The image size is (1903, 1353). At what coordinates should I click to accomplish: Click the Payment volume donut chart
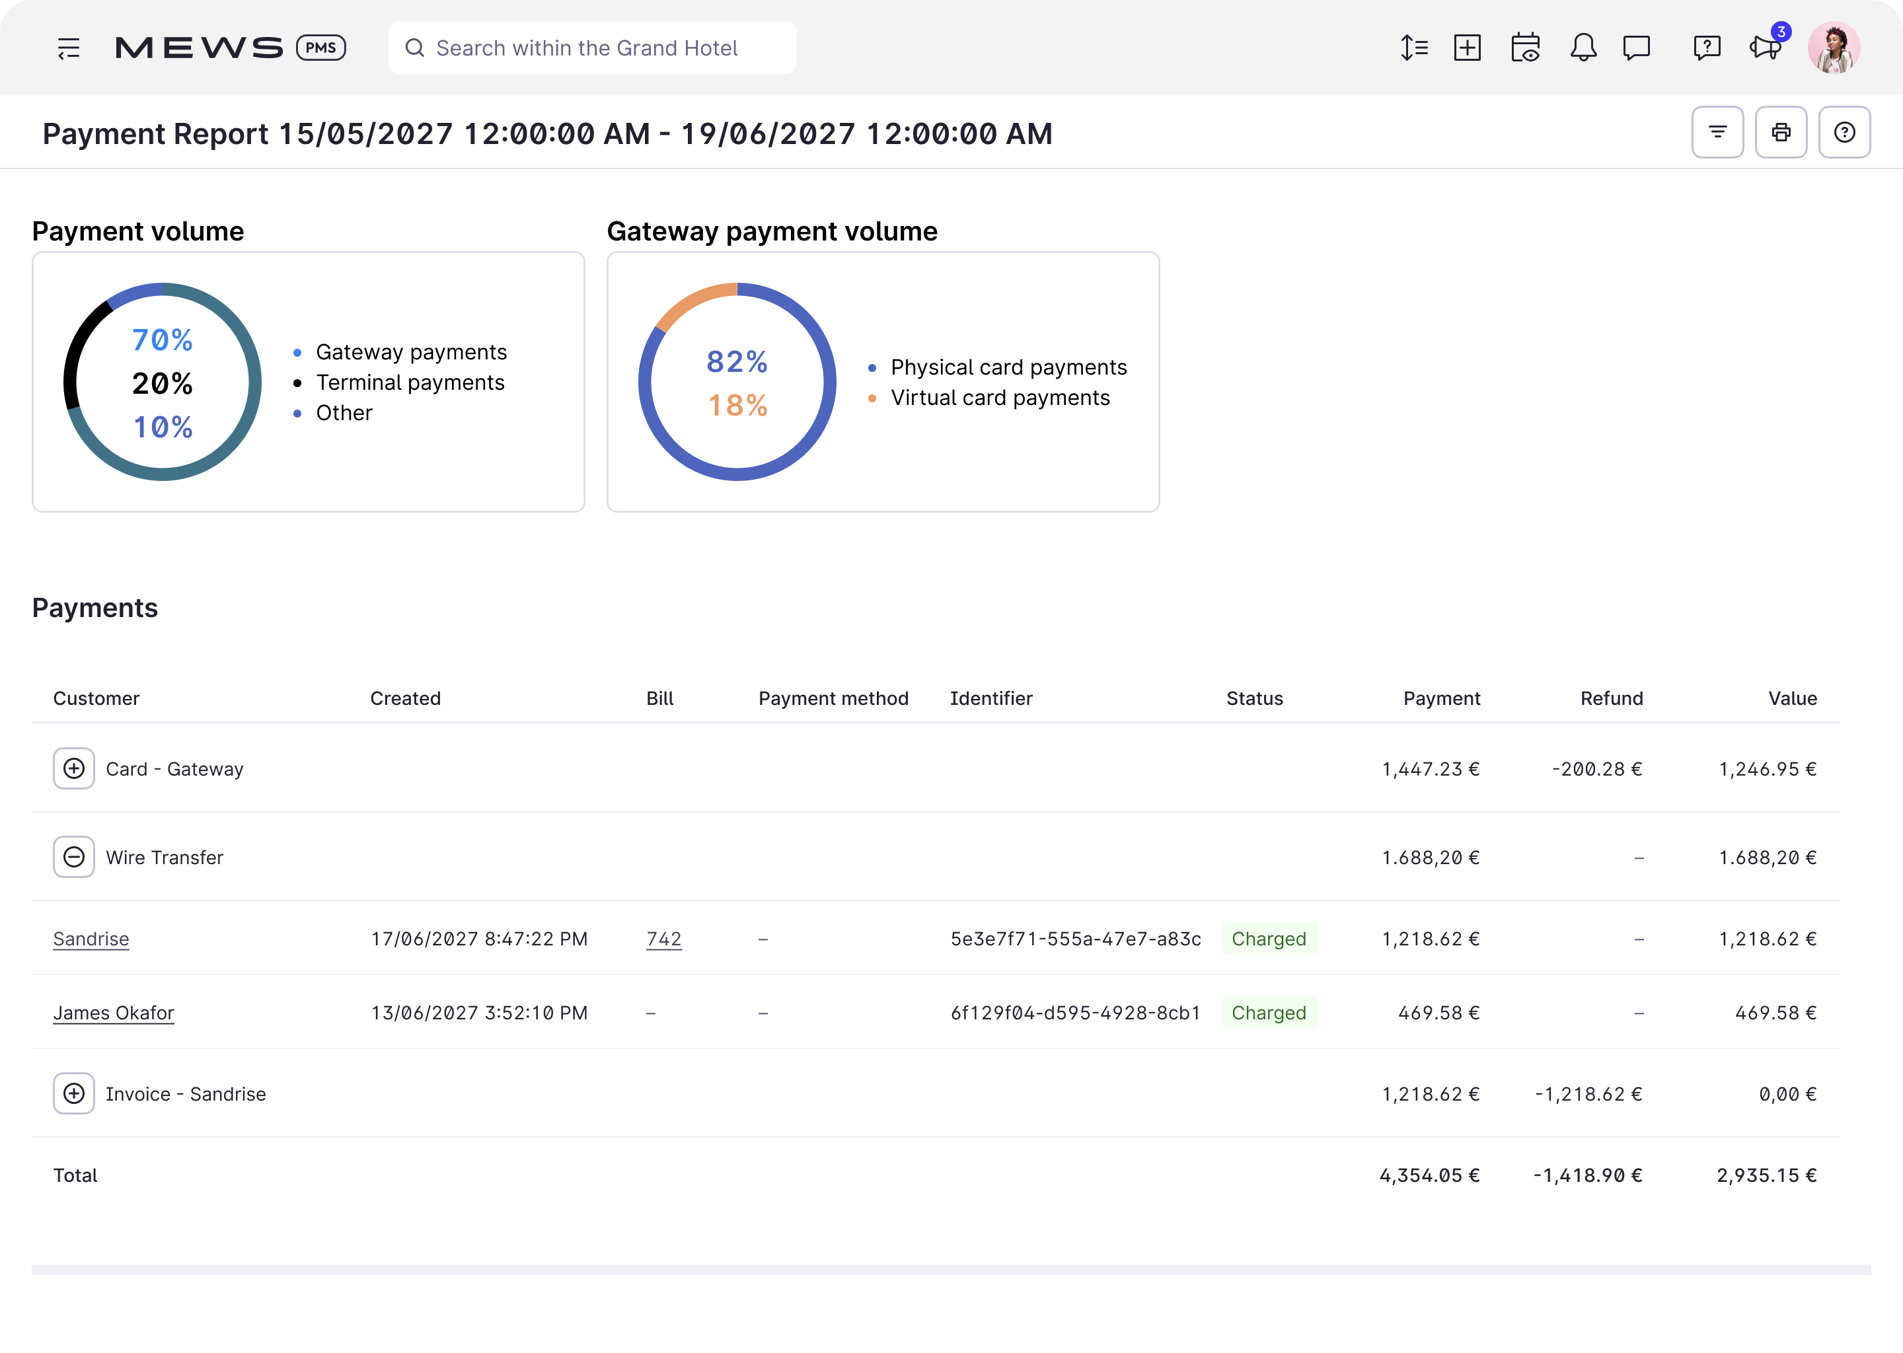163,382
